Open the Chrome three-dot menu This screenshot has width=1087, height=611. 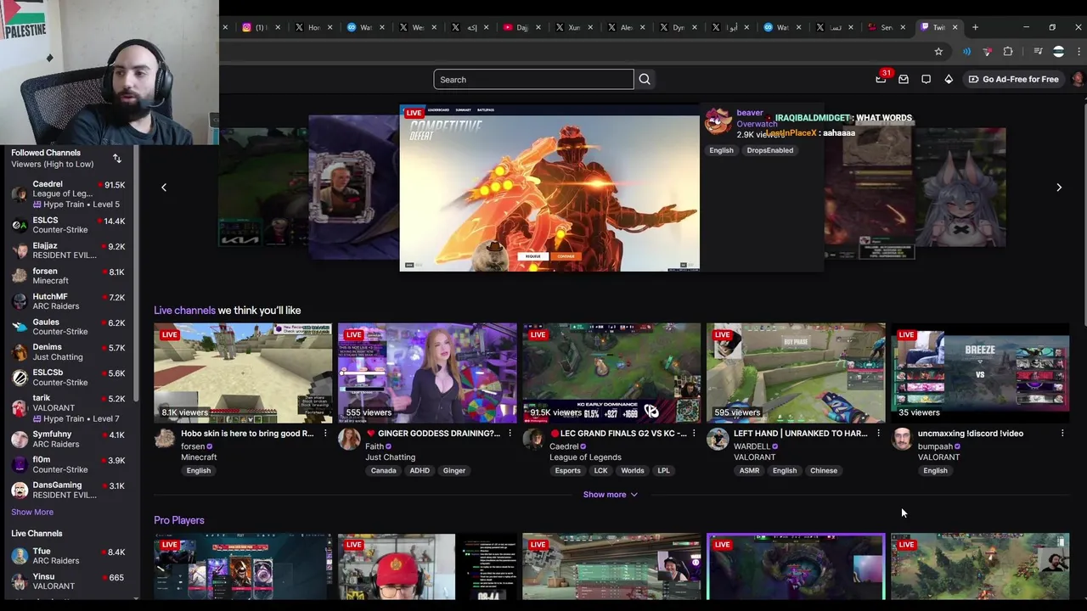(1079, 52)
